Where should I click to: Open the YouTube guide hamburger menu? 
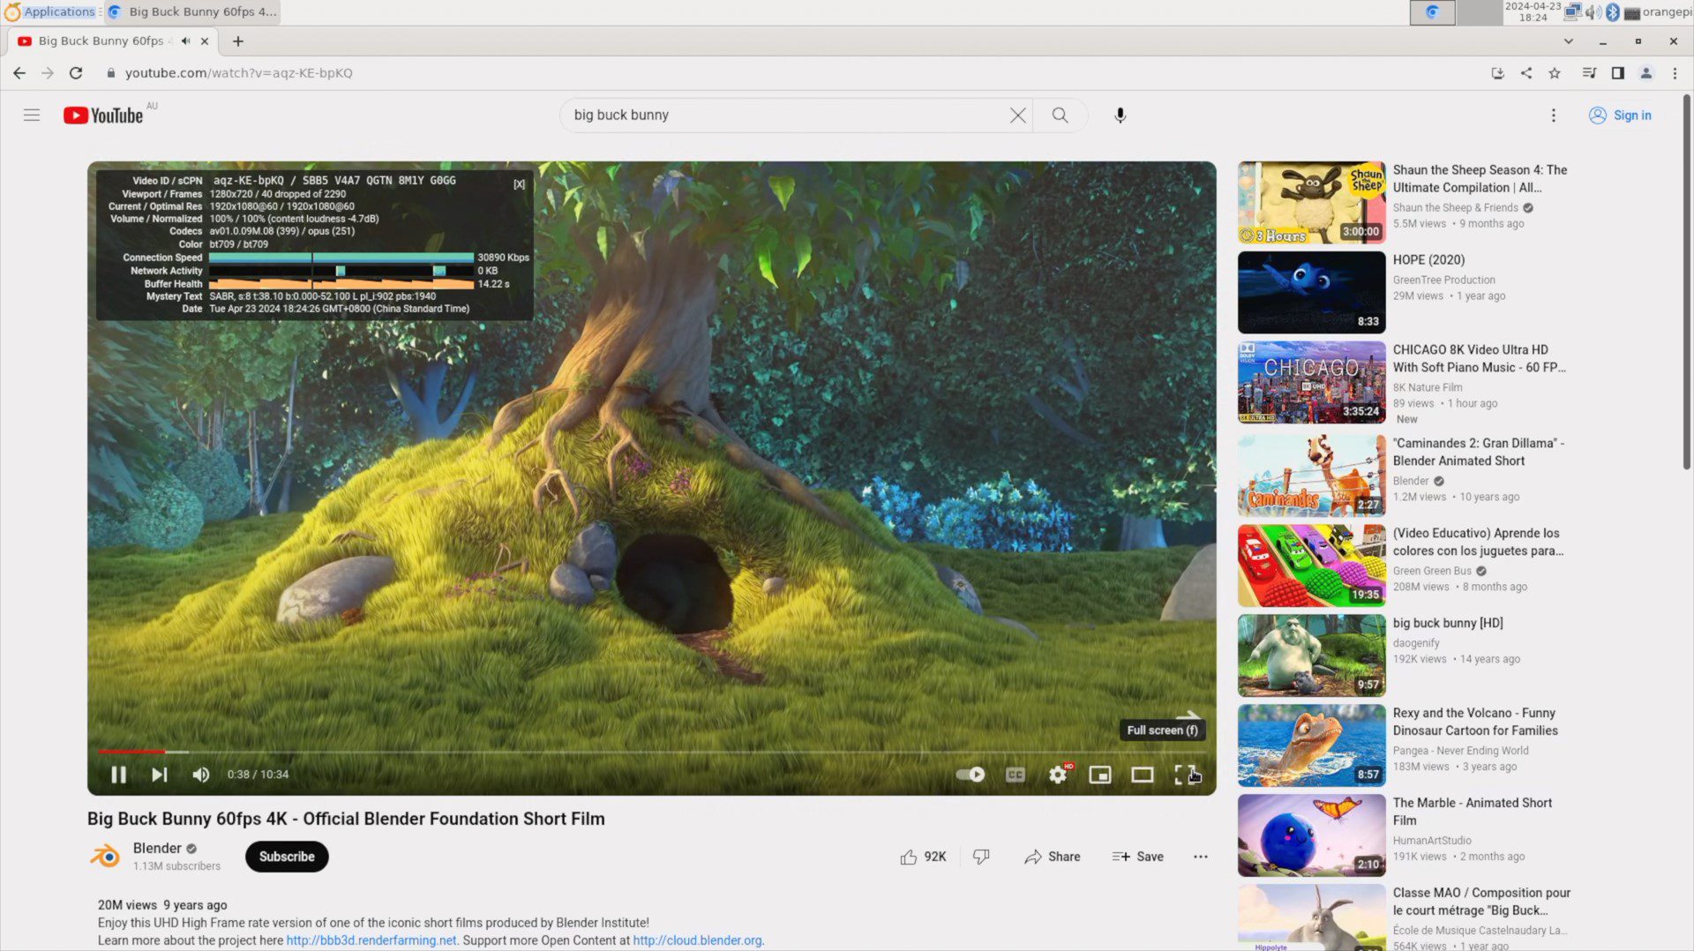click(32, 116)
